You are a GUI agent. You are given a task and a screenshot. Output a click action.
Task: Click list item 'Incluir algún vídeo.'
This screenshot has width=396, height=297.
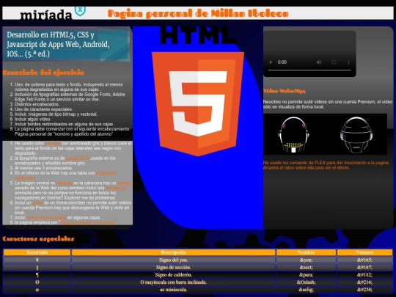pos(32,119)
